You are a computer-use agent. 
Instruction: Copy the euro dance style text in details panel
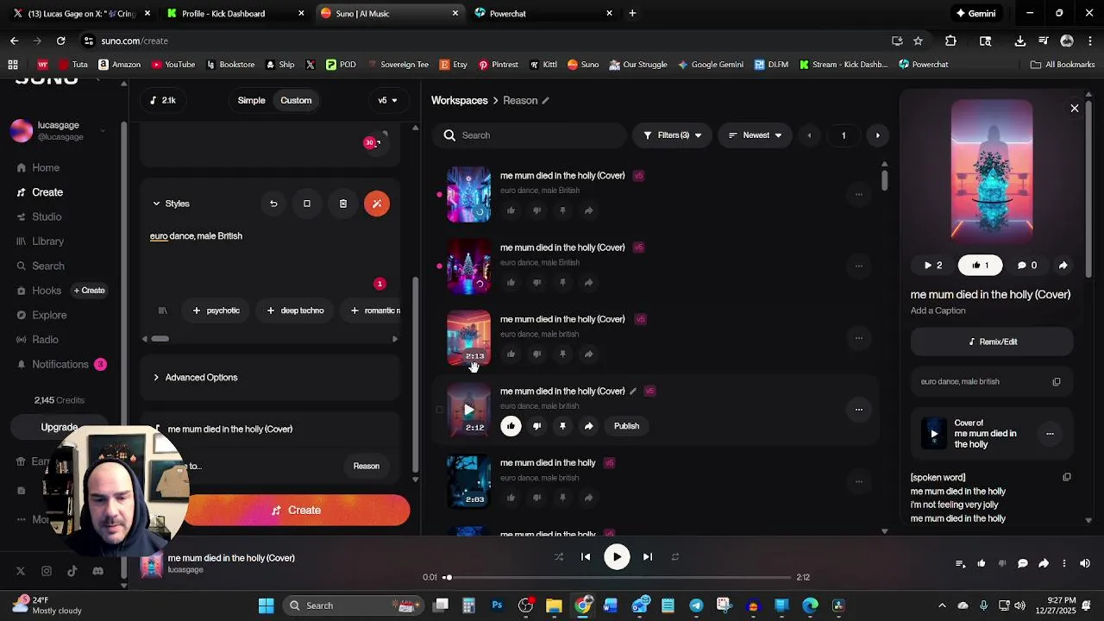coord(1057,382)
